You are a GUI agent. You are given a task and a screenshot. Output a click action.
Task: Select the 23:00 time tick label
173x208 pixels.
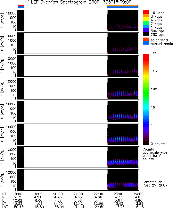pyautogui.click(x=119, y=194)
